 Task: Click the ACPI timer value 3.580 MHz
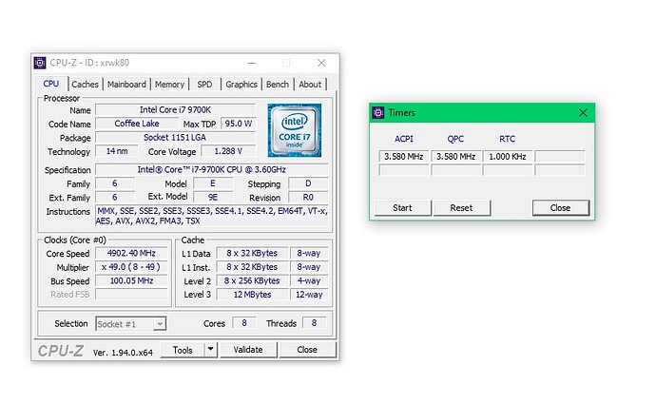click(x=404, y=157)
